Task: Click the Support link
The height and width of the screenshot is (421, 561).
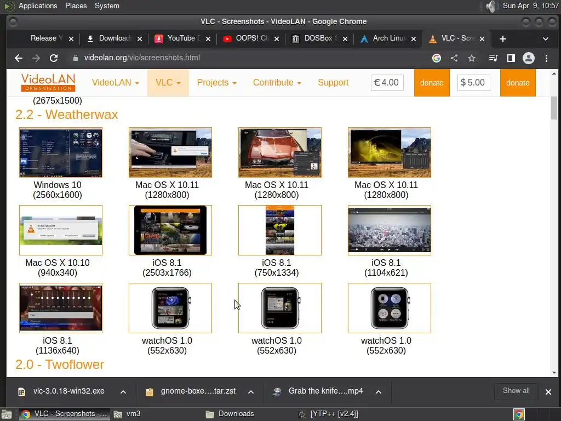Action: click(333, 83)
